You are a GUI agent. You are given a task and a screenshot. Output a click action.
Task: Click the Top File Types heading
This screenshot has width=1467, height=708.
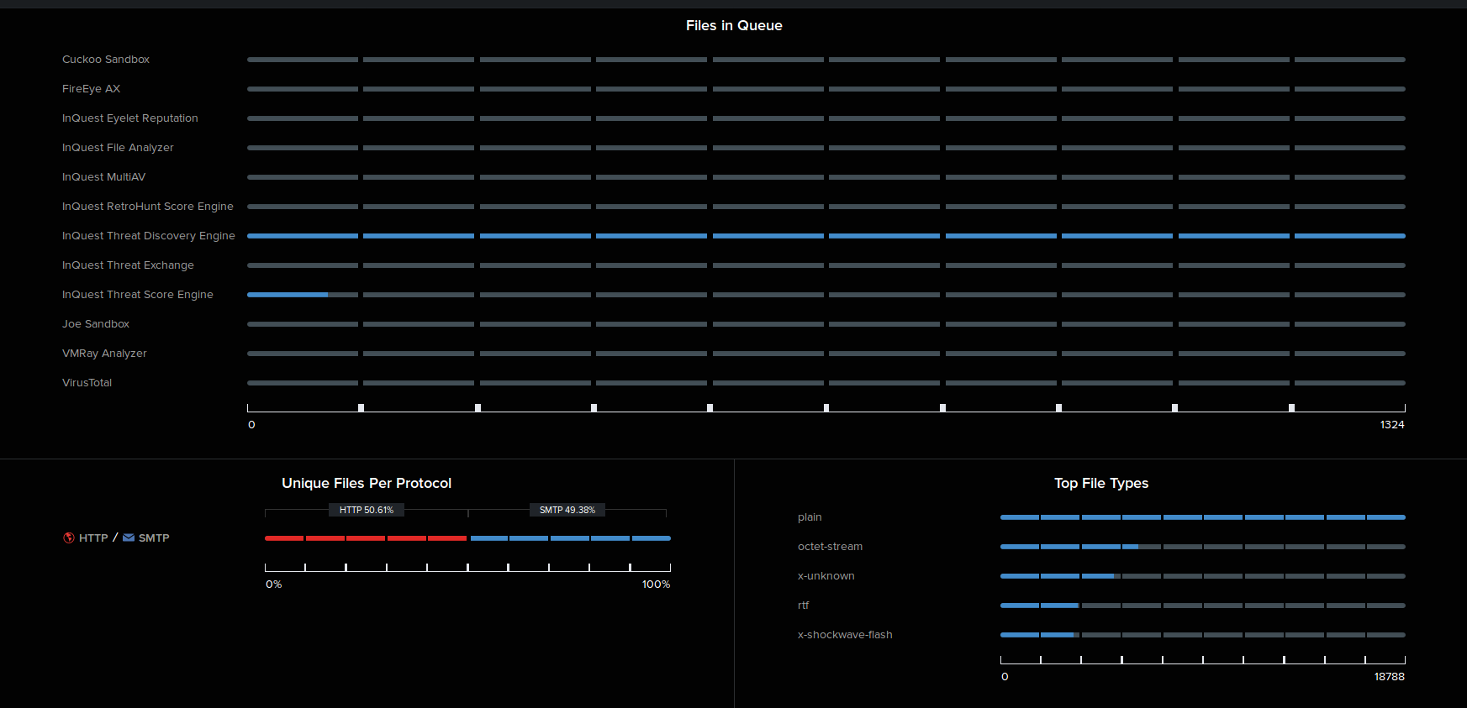point(1101,484)
